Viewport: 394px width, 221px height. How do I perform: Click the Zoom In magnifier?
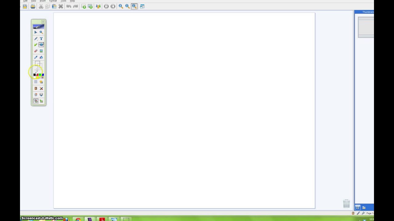point(121,6)
